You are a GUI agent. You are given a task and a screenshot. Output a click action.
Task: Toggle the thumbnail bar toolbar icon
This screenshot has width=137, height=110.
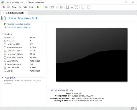point(72,7)
